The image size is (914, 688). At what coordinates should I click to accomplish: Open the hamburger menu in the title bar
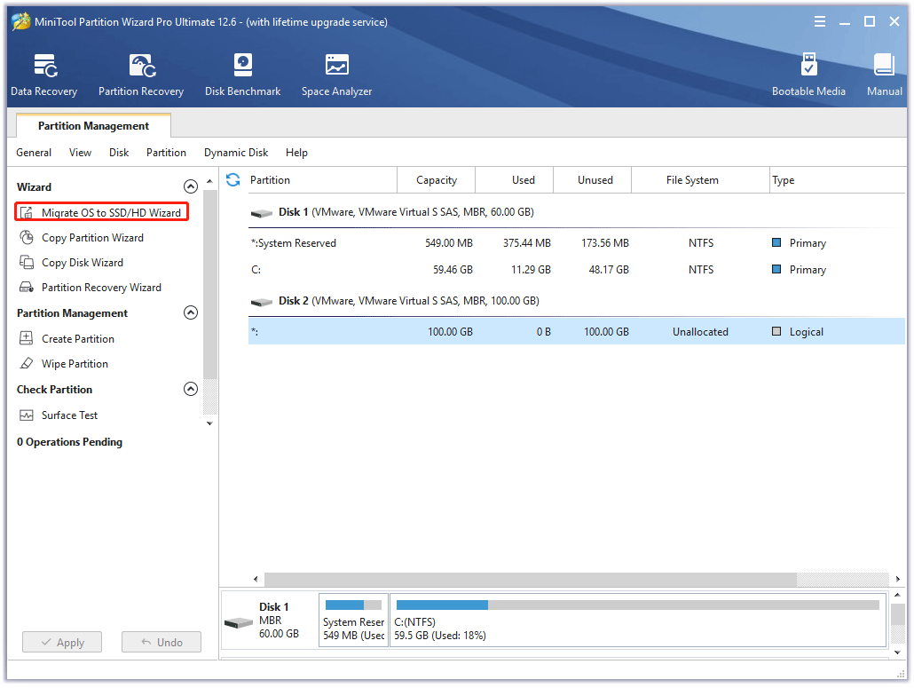[820, 21]
